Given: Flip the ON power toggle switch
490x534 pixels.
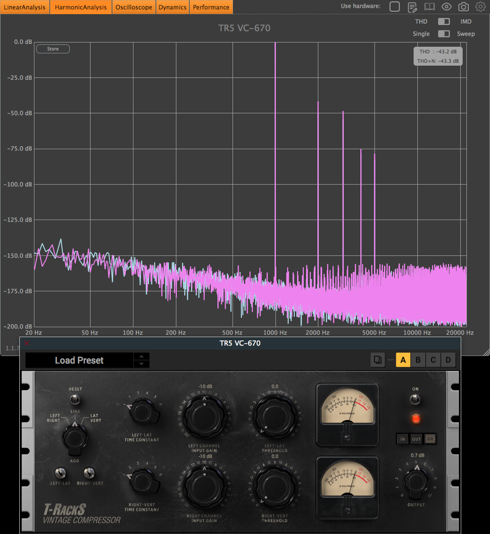Looking at the screenshot, I should pyautogui.click(x=415, y=399).
